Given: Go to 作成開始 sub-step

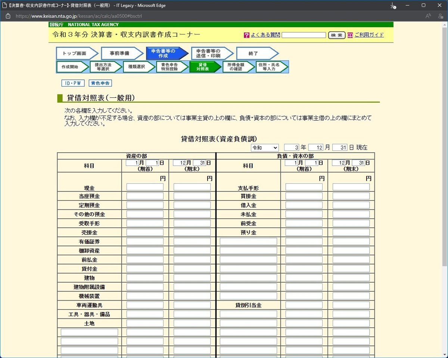Looking at the screenshot, I should coord(72,67).
